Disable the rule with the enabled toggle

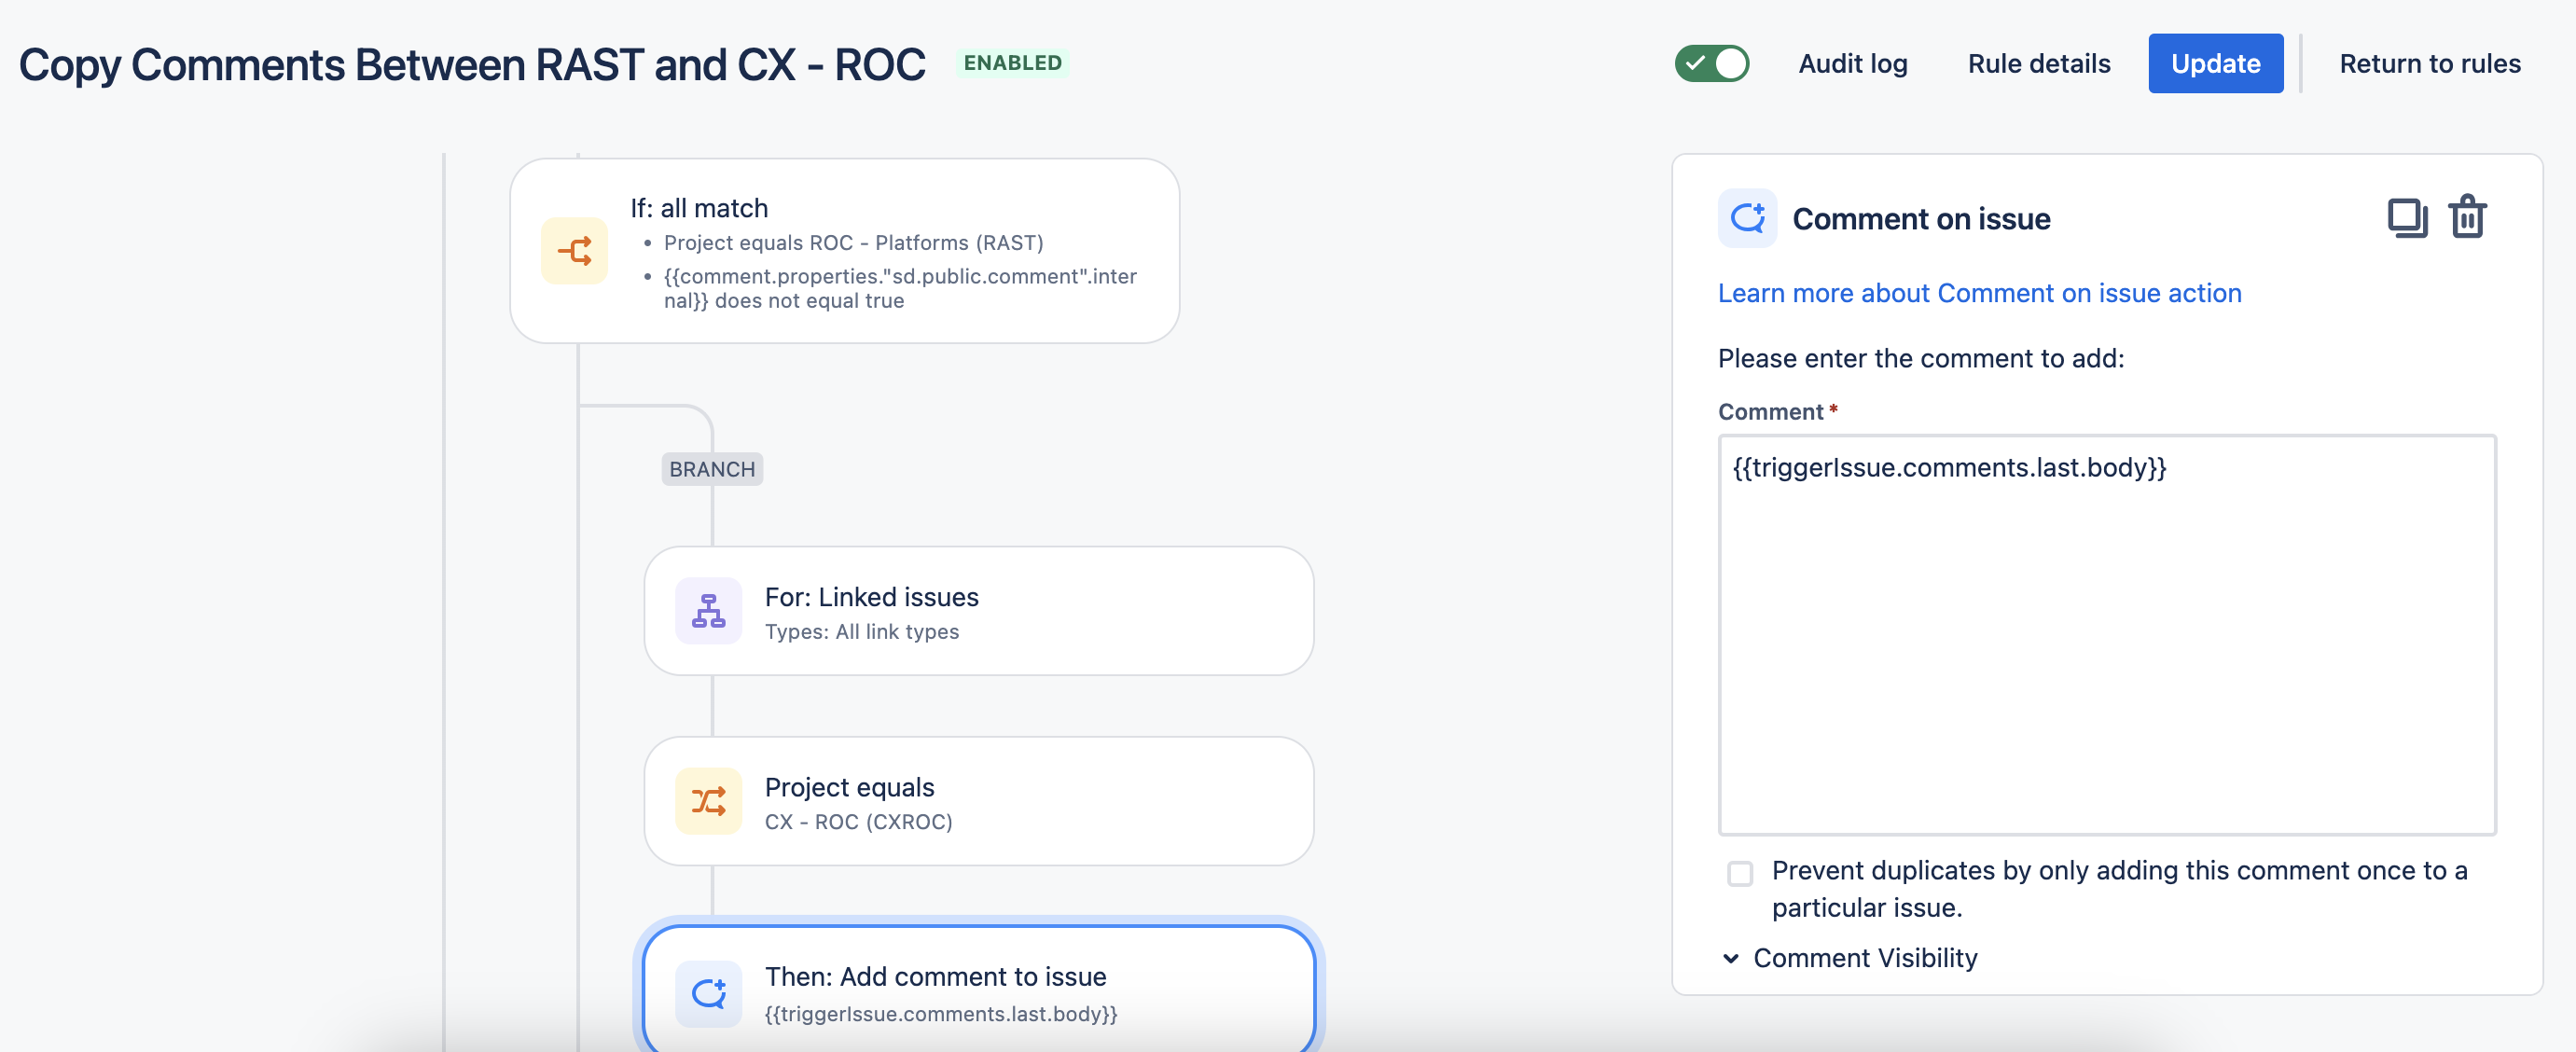(x=1712, y=63)
